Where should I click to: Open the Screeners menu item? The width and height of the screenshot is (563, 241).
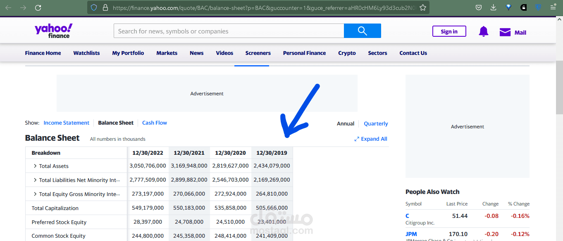[x=258, y=53]
